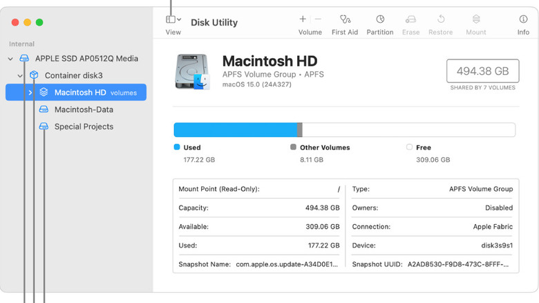Click the Type APFS Volume Group value

[x=481, y=189]
